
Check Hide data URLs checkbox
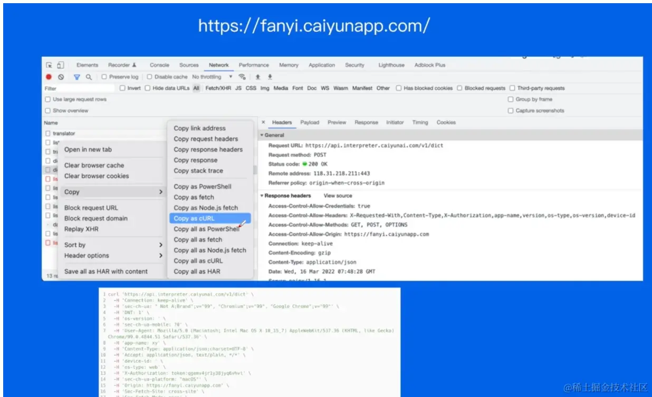(148, 89)
